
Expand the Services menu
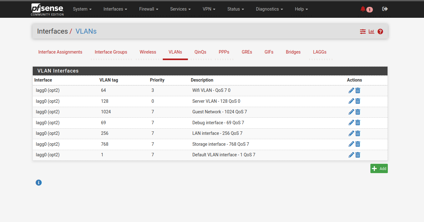(x=181, y=9)
